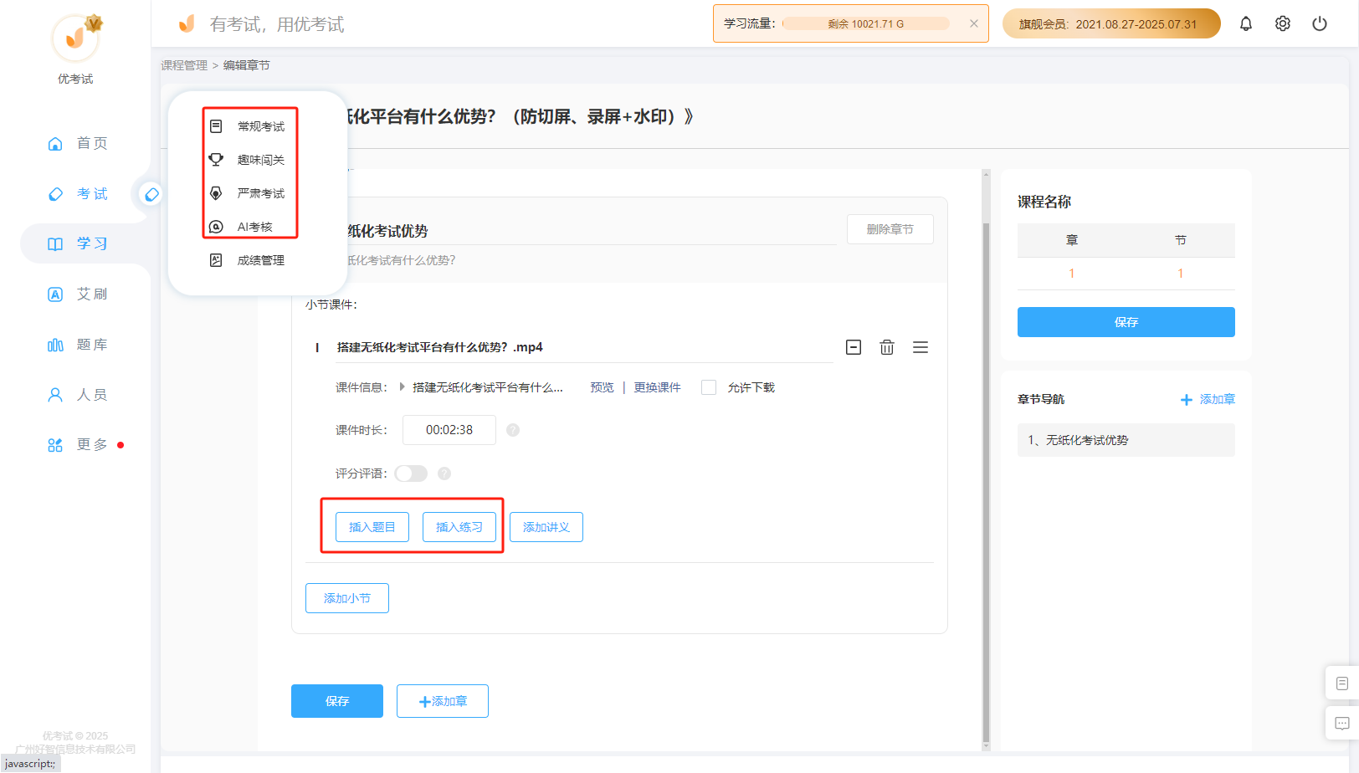Open 人员 section in sidebar
Screen dimensions: 1359x773
point(77,395)
